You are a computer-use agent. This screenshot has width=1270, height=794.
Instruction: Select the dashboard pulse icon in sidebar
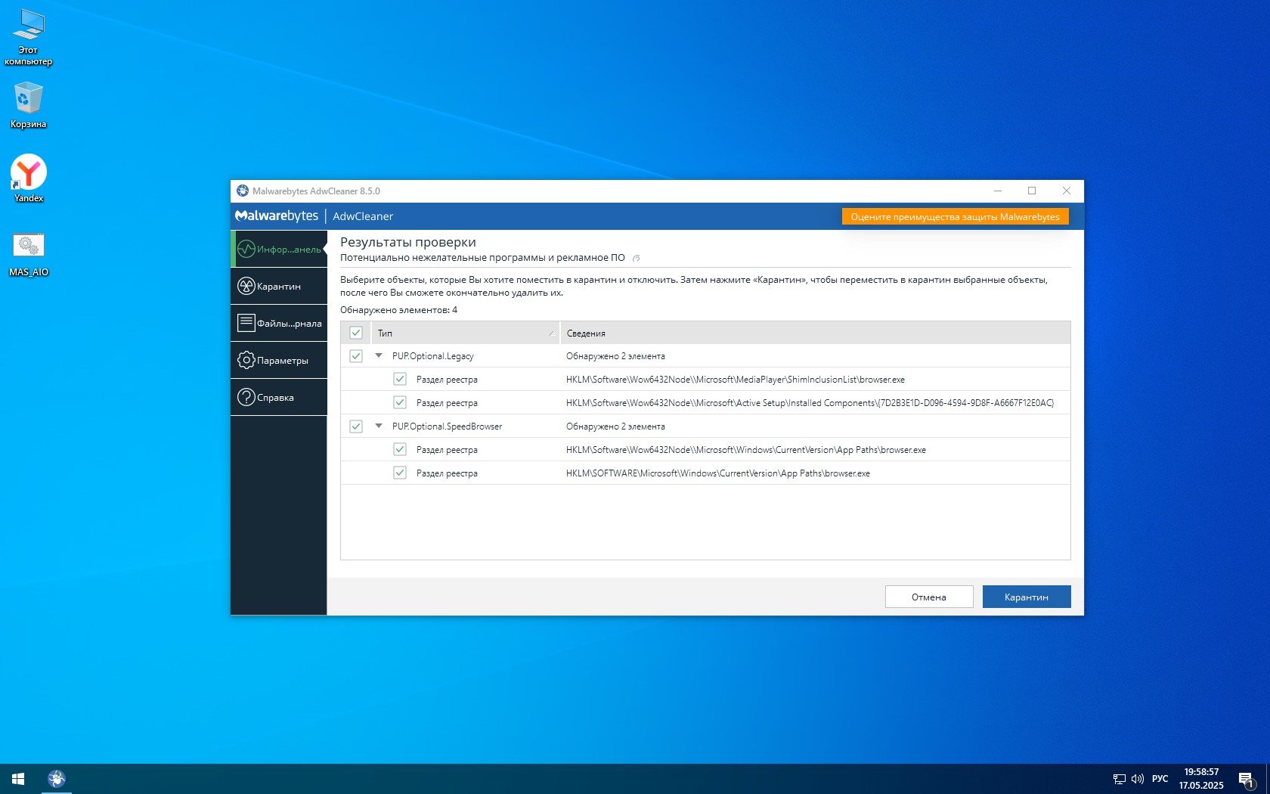click(x=246, y=250)
